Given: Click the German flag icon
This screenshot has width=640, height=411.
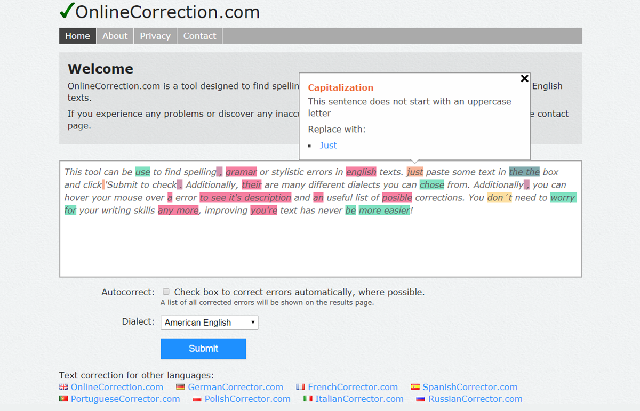Looking at the screenshot, I should click(180, 387).
